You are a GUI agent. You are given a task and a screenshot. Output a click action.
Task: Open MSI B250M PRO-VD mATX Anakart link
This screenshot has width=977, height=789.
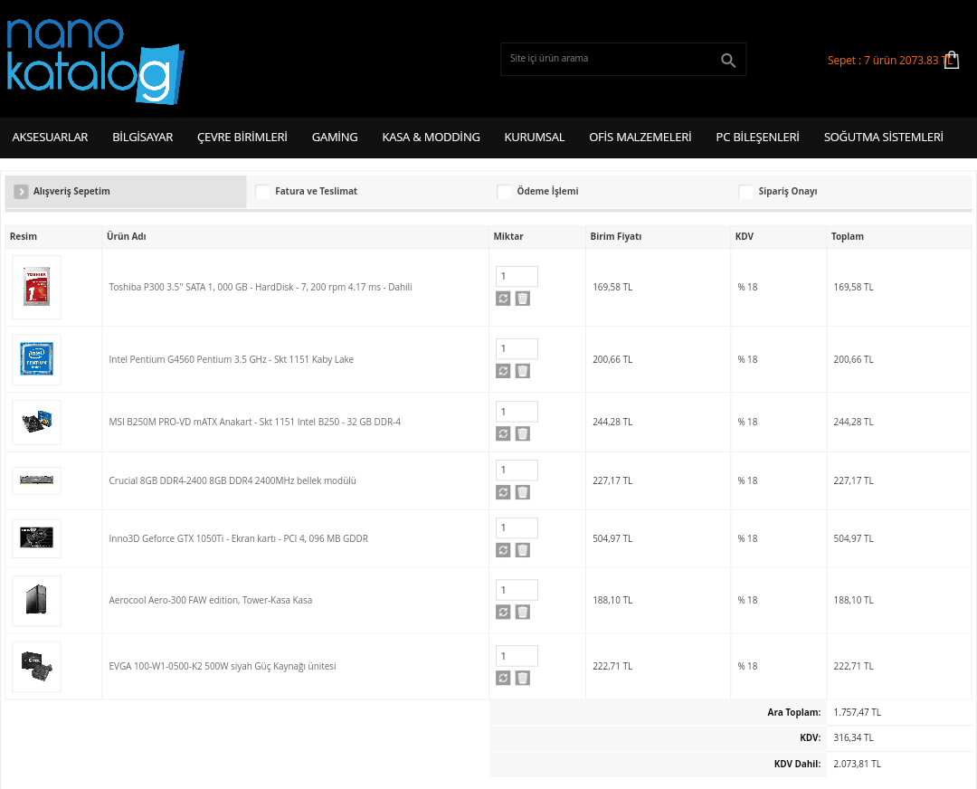pos(255,422)
